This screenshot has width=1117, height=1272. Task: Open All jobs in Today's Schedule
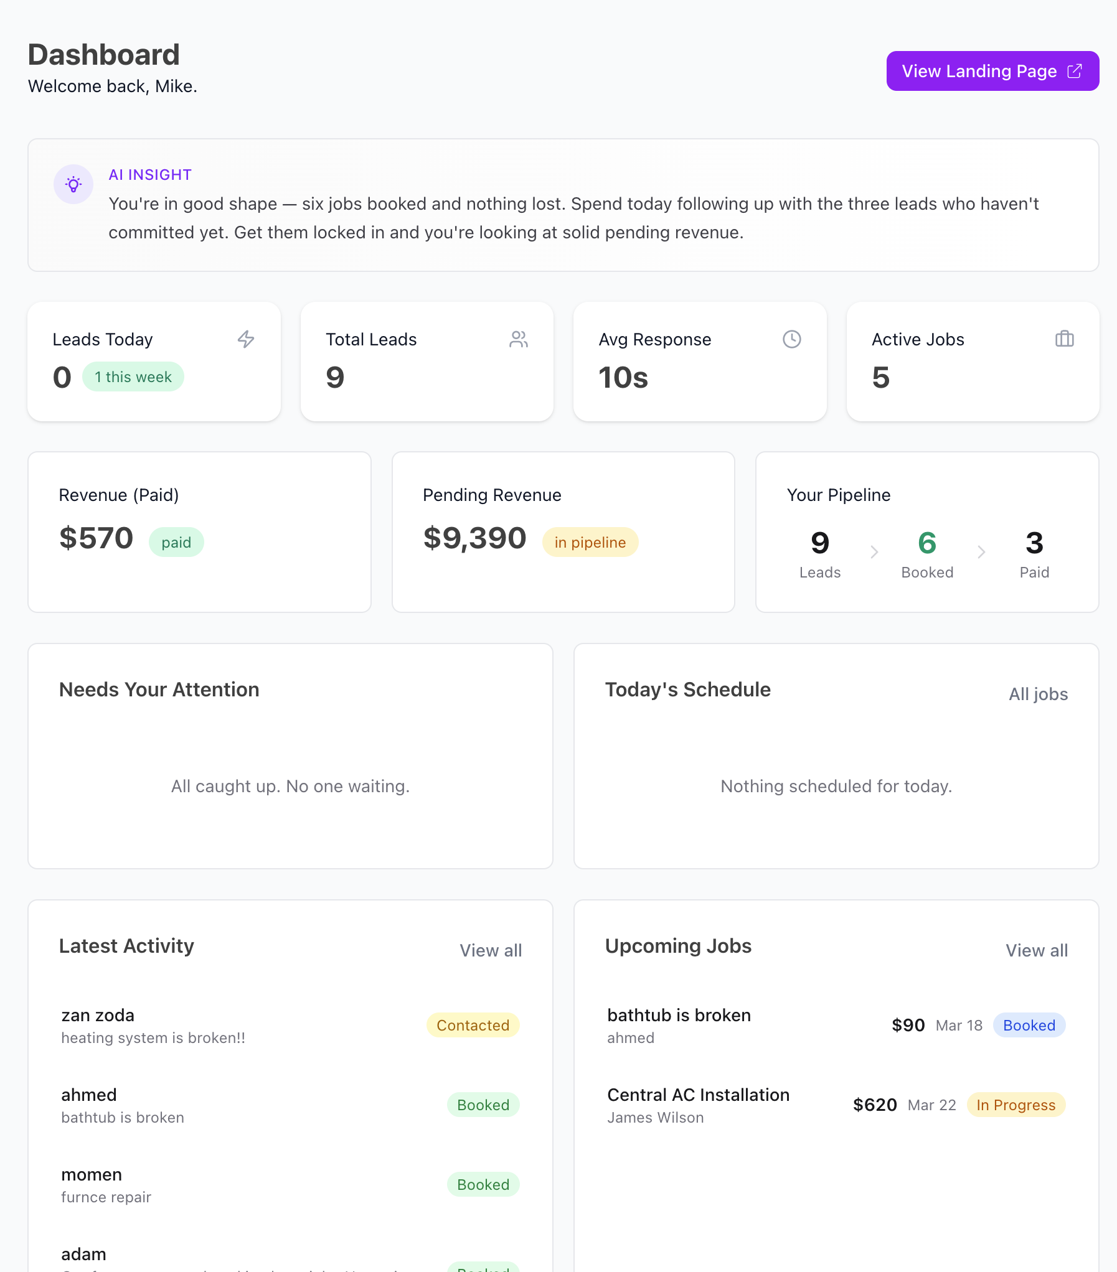coord(1038,694)
